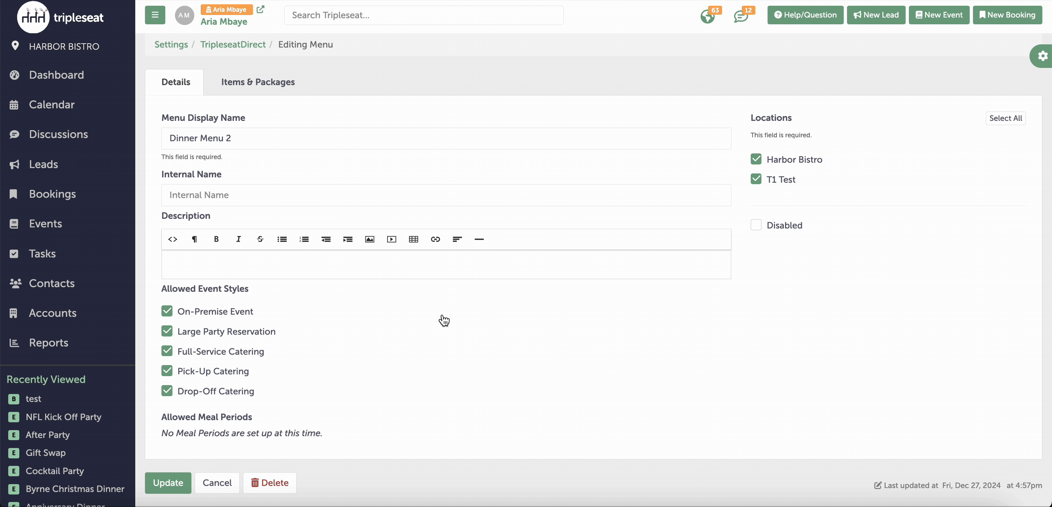Uncheck T1 Test location
This screenshot has width=1052, height=507.
click(756, 179)
